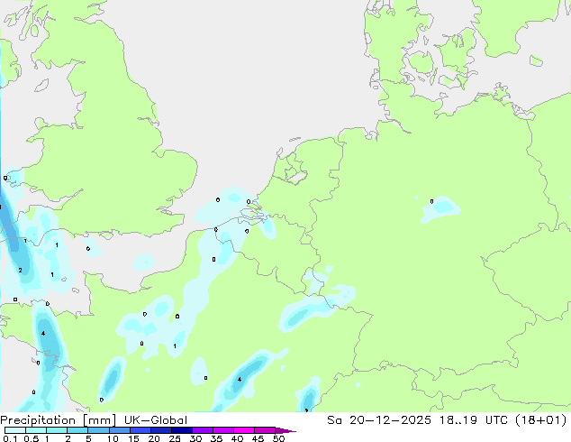Select the 'UK-Global' model label
Screen dimensions: 571x442
click(156, 420)
